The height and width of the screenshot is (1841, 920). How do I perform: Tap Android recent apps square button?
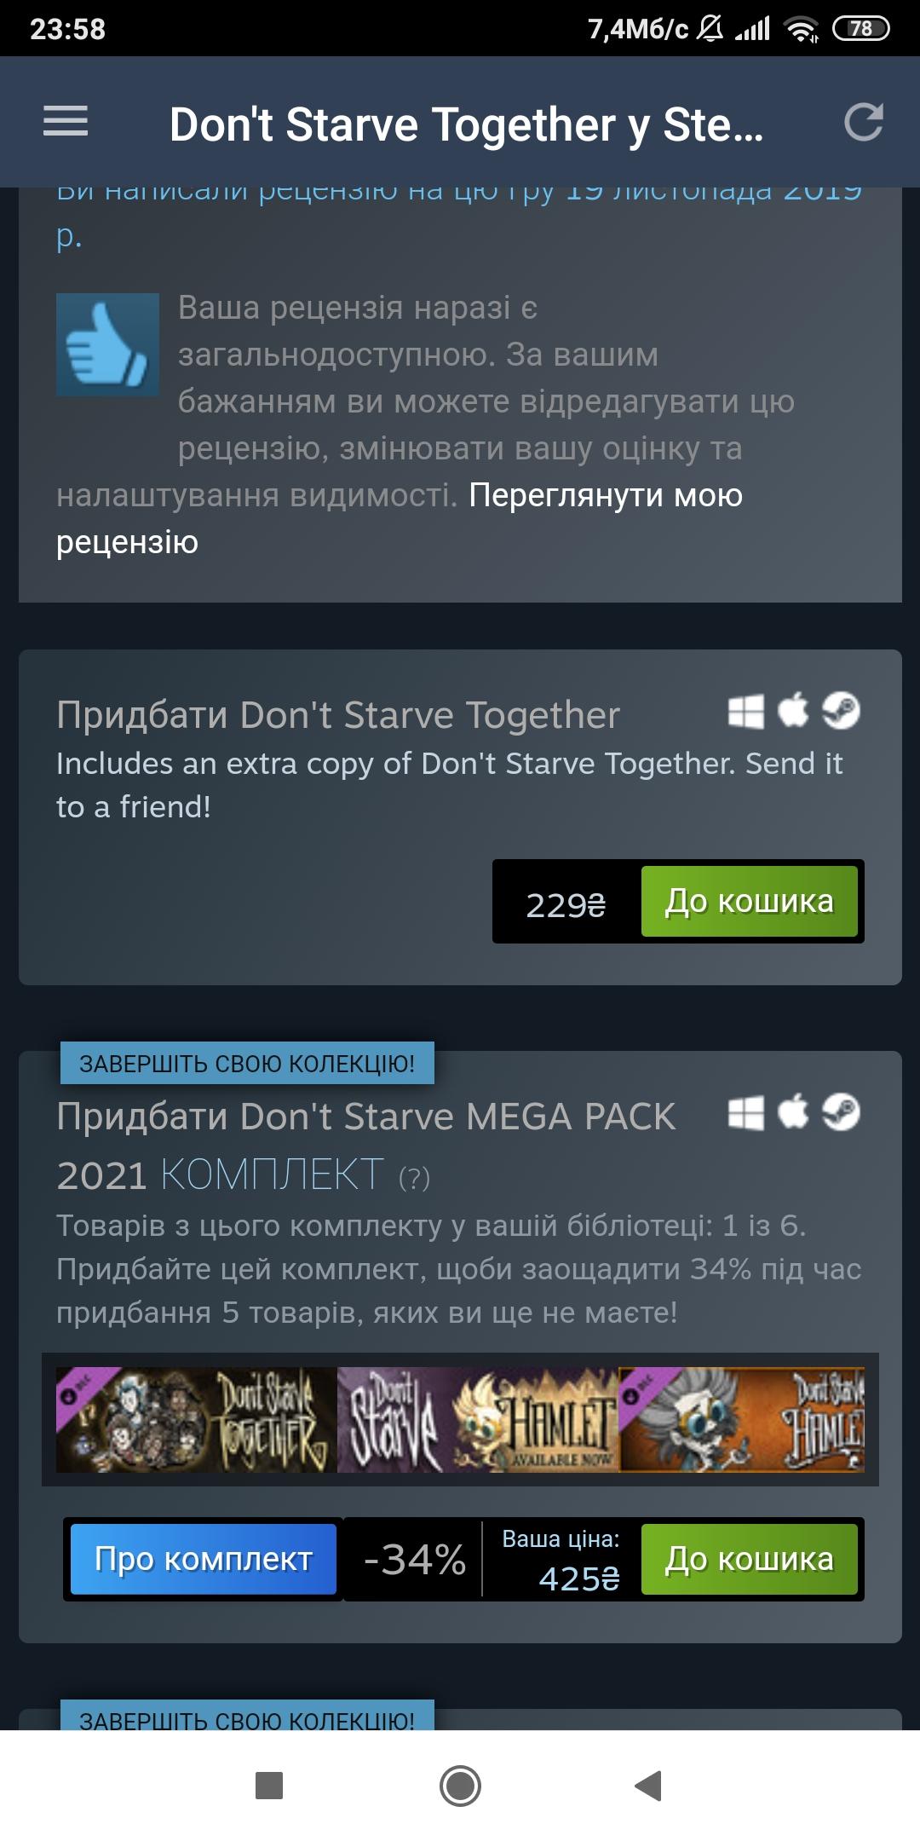pyautogui.click(x=269, y=1786)
